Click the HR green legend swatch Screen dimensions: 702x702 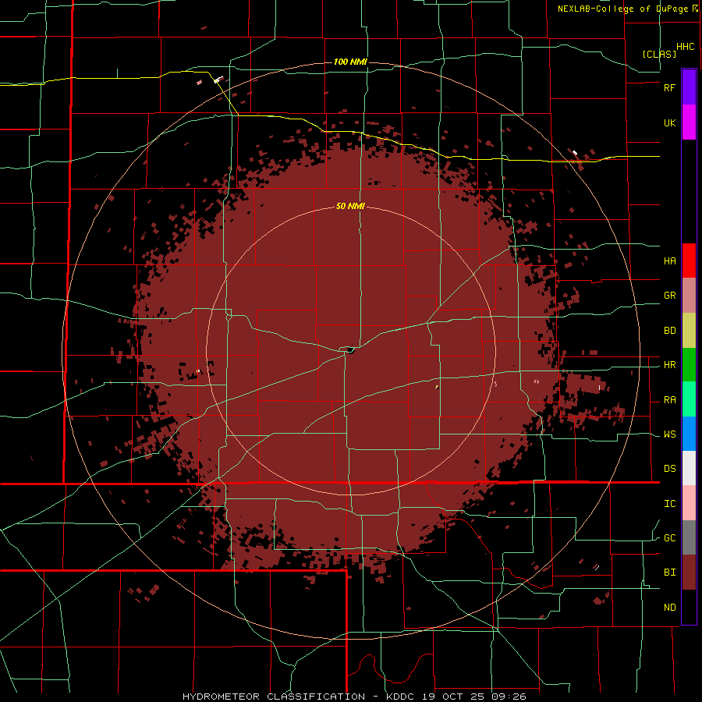689,365
